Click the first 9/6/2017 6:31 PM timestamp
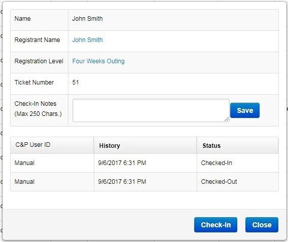The height and width of the screenshot is (242, 288). pyautogui.click(x=122, y=163)
